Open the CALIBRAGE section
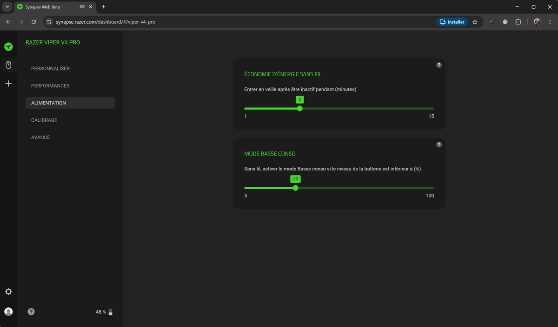 70,120
